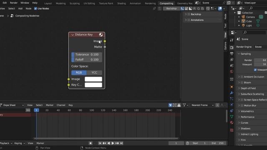The height and width of the screenshot is (150, 267).
Task: Click the Image output socket
Action: pyautogui.click(x=105, y=41)
